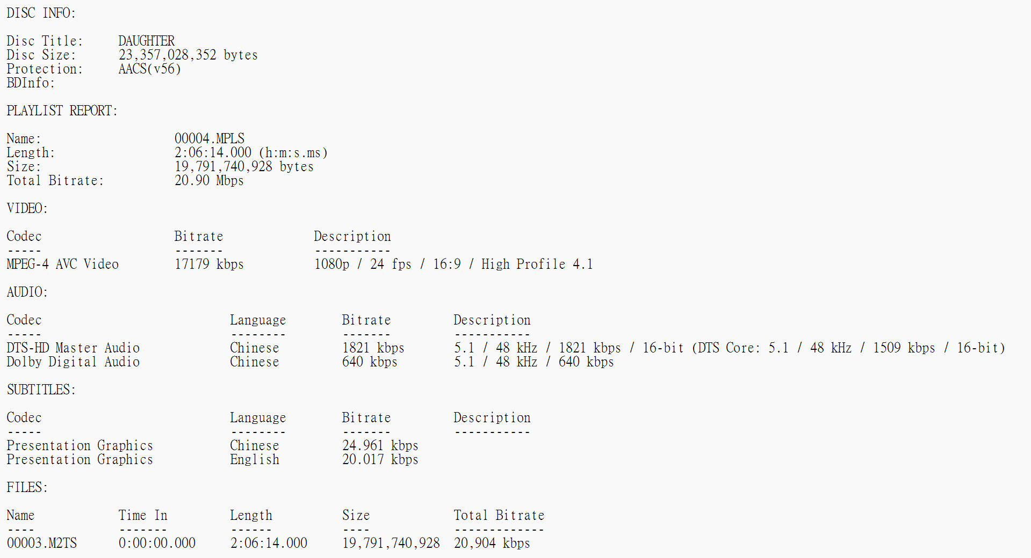Click the Dolby Digital Audio codec entry
This screenshot has height=558, width=1031.
[x=73, y=362]
